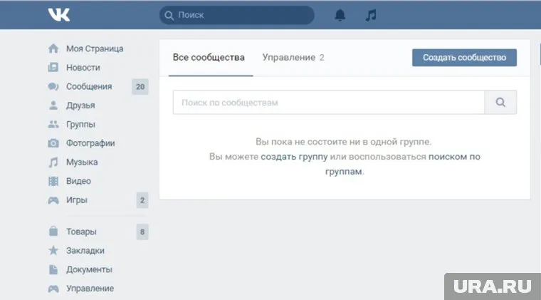Follow the создать группу link

click(294, 156)
